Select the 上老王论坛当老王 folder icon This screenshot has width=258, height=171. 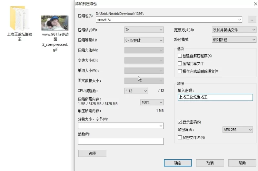click(x=19, y=18)
